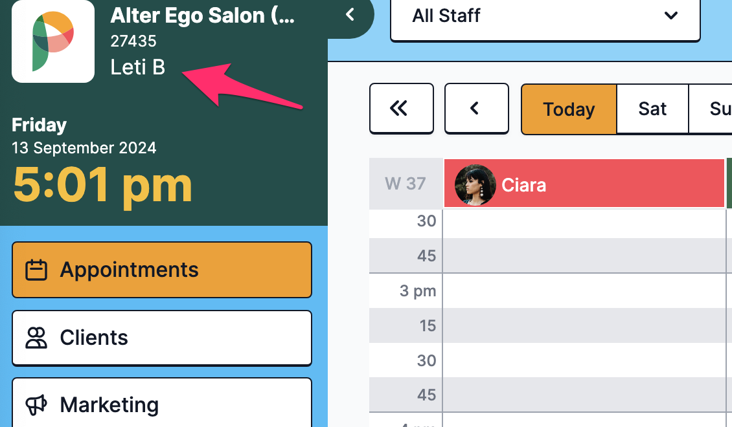Click the Appointments calendar icon

[x=36, y=270]
